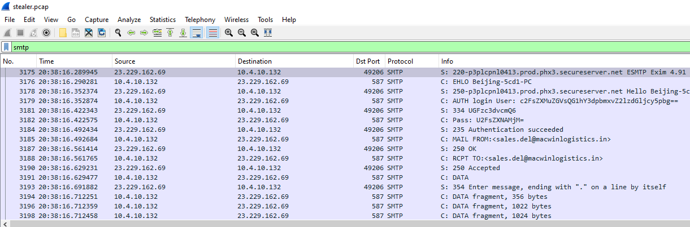
Task: Open capture options gear icon
Action: (x=46, y=33)
